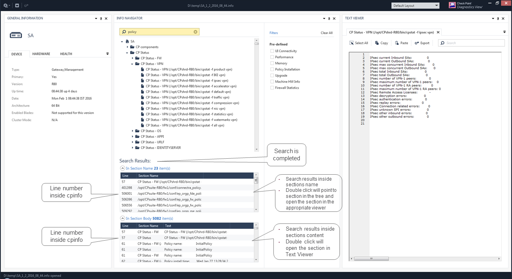
Task: Enable the Policy Installation filter
Action: 272,70
